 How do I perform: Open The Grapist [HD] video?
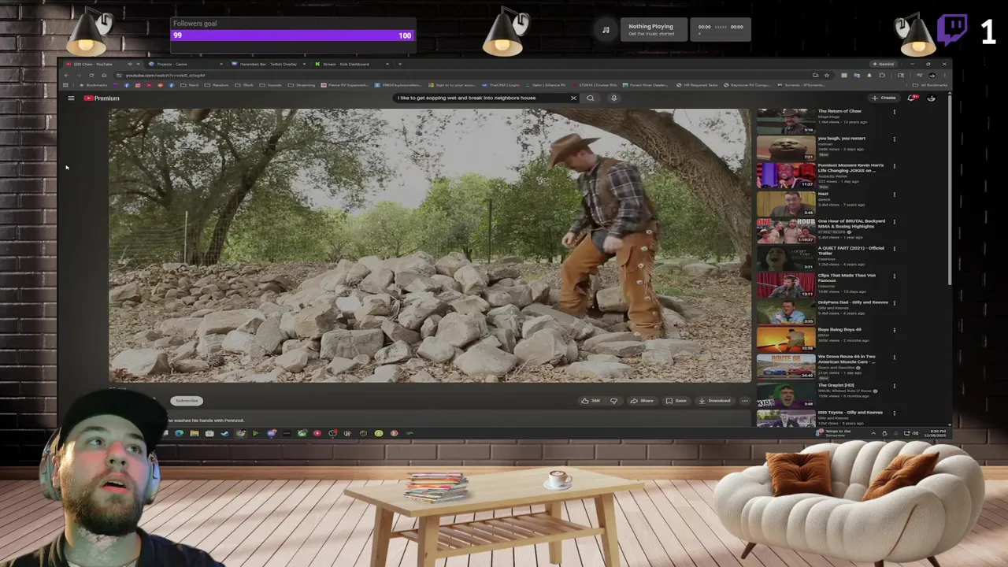[836, 385]
